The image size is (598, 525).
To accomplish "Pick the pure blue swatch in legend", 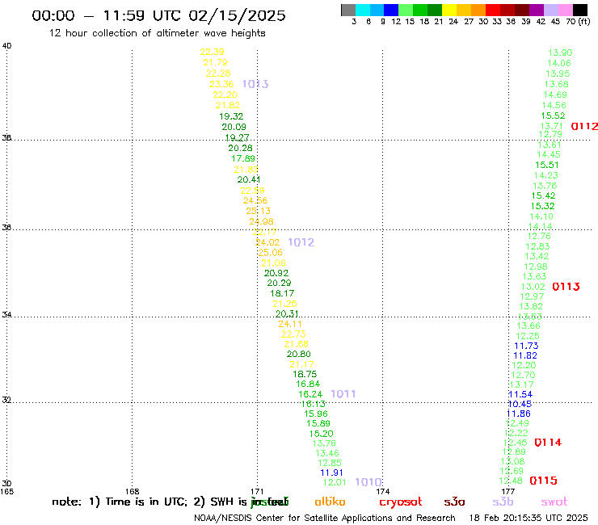I will [391, 10].
